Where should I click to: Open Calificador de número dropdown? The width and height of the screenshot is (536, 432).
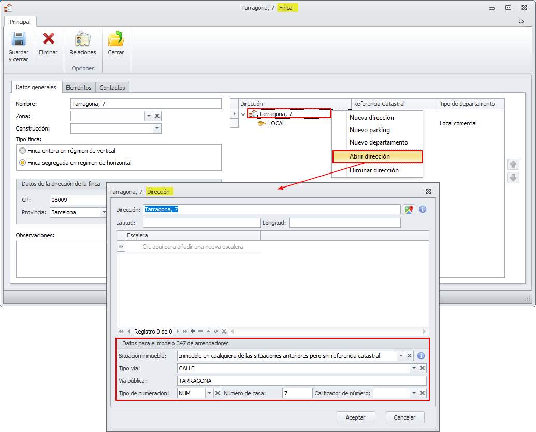[414, 393]
